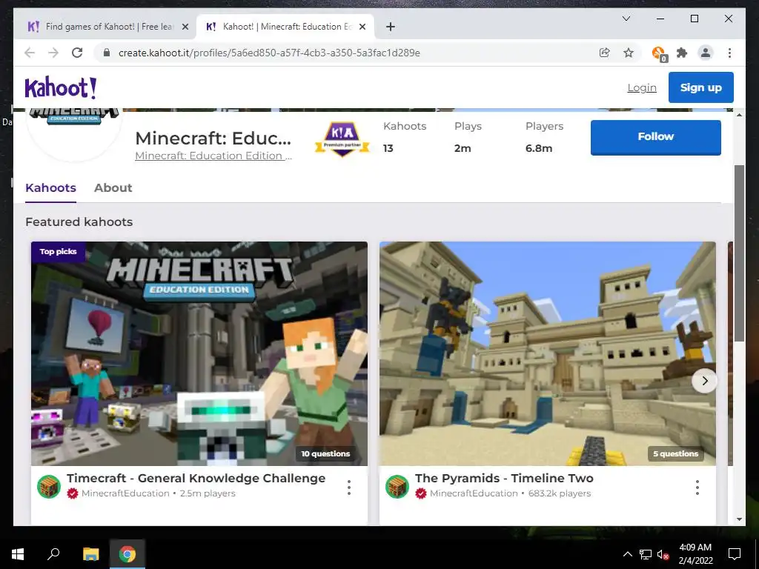
Task: Show next featured kahoots with arrow
Action: coord(704,381)
